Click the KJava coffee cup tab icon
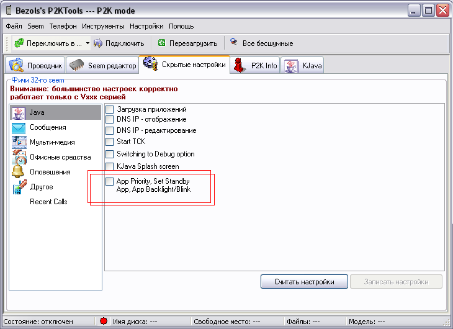 pyautogui.click(x=291, y=66)
